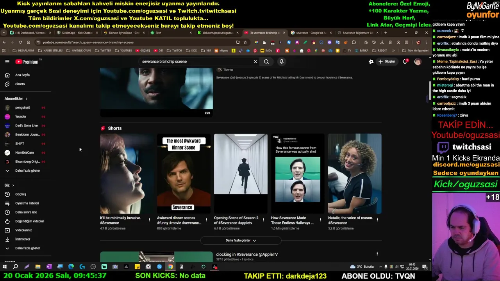Reload the page in Chrome
The width and height of the screenshot is (500, 281).
coord(20,42)
